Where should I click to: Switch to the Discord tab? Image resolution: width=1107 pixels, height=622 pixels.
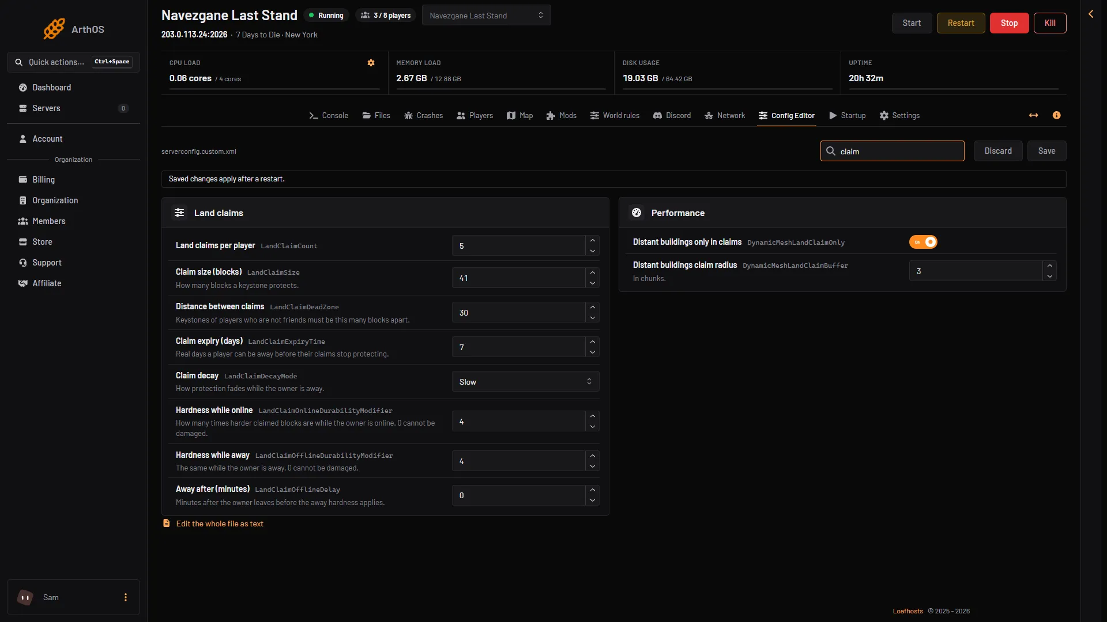tap(672, 115)
